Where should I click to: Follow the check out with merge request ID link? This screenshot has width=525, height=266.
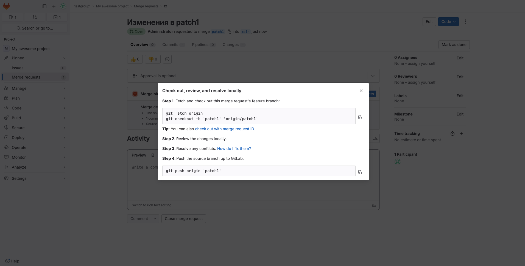point(225,129)
